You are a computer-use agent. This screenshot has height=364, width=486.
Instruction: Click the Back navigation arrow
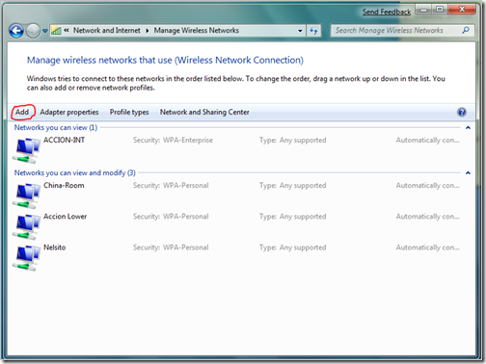(x=16, y=31)
